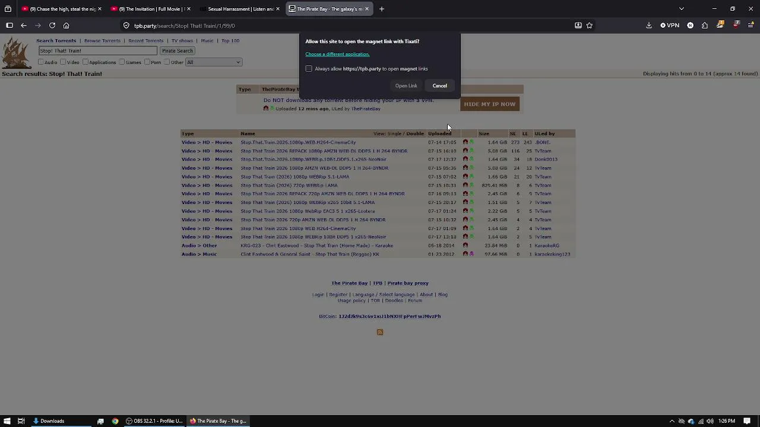
Task: Click Choose a different application link
Action: [x=337, y=55]
